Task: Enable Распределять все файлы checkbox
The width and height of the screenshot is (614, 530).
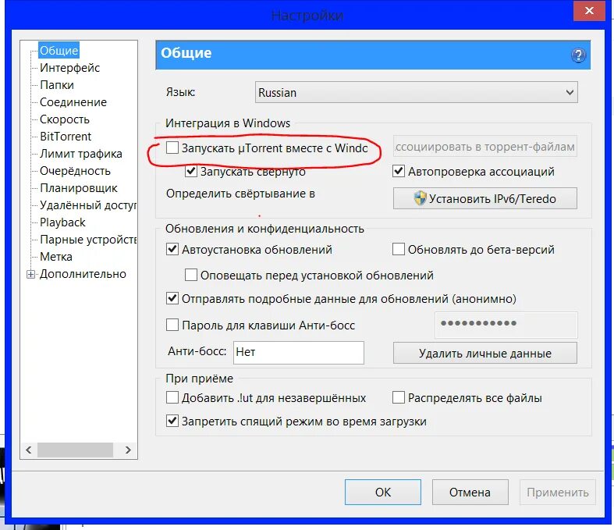Action: (399, 397)
